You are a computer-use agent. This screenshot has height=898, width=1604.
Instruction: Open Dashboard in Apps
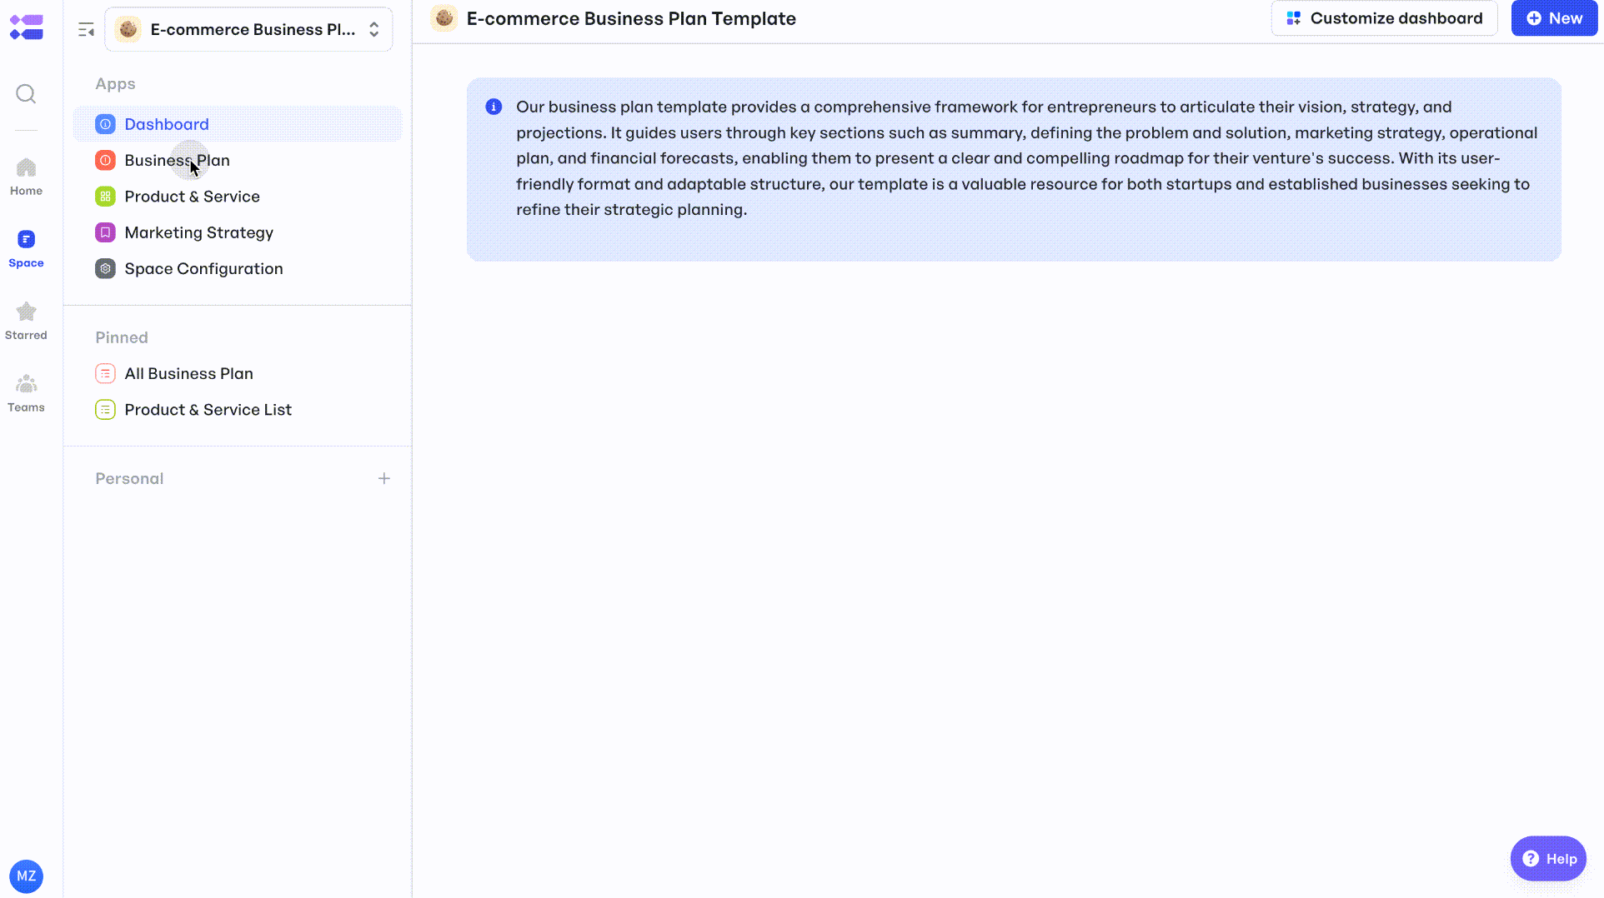pos(238,124)
